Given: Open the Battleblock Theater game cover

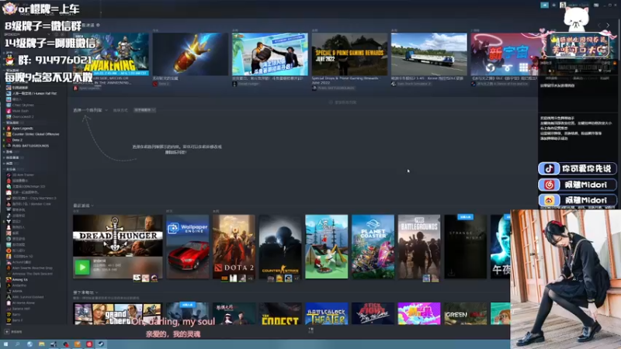Looking at the screenshot, I should click(x=327, y=313).
